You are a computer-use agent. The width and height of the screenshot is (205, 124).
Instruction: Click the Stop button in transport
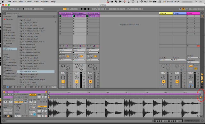(x=85, y=9)
